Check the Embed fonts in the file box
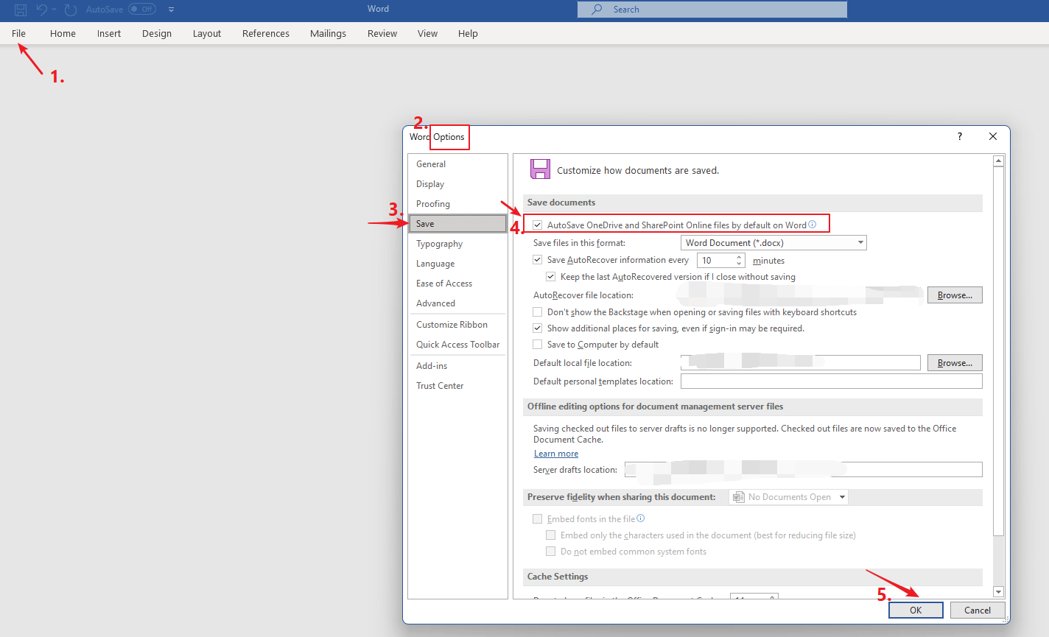This screenshot has height=637, width=1049. 538,519
